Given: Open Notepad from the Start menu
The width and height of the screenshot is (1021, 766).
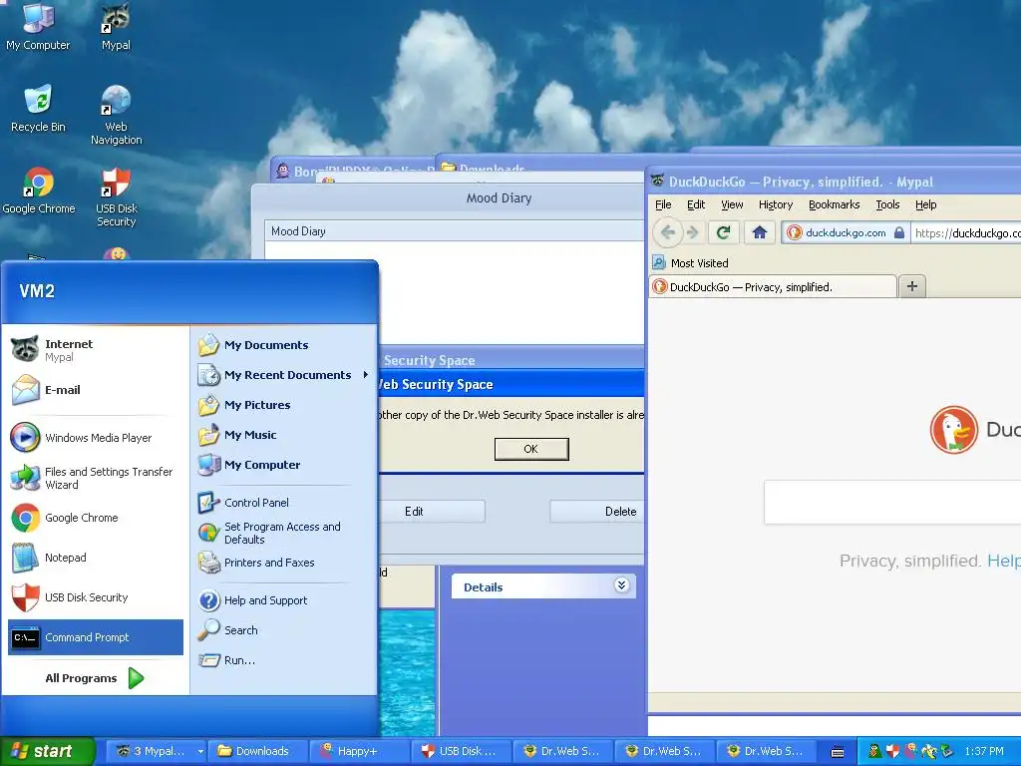Looking at the screenshot, I should pos(95,558).
